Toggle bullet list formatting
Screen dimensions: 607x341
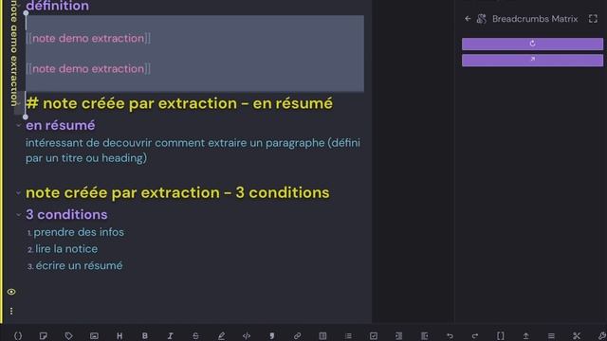point(348,336)
